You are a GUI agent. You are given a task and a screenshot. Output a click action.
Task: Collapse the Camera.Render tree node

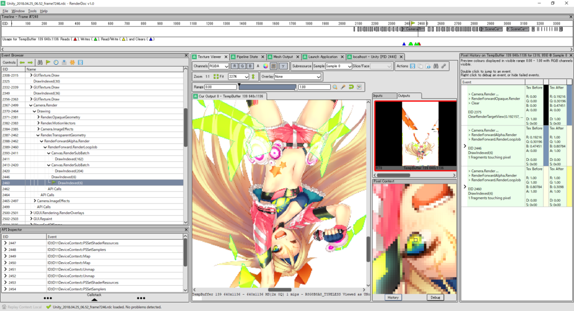tap(31, 105)
